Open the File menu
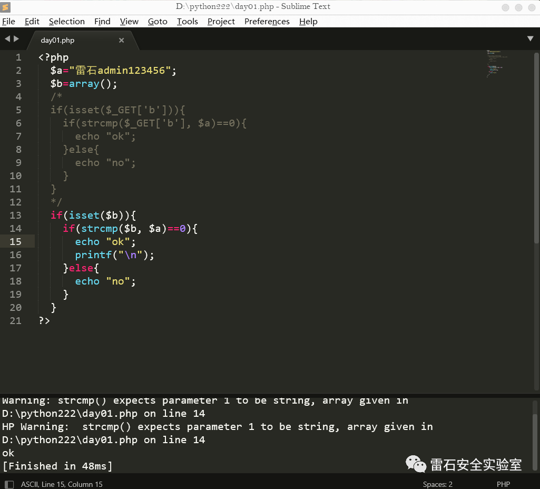The width and height of the screenshot is (540, 489). pyautogui.click(x=8, y=22)
